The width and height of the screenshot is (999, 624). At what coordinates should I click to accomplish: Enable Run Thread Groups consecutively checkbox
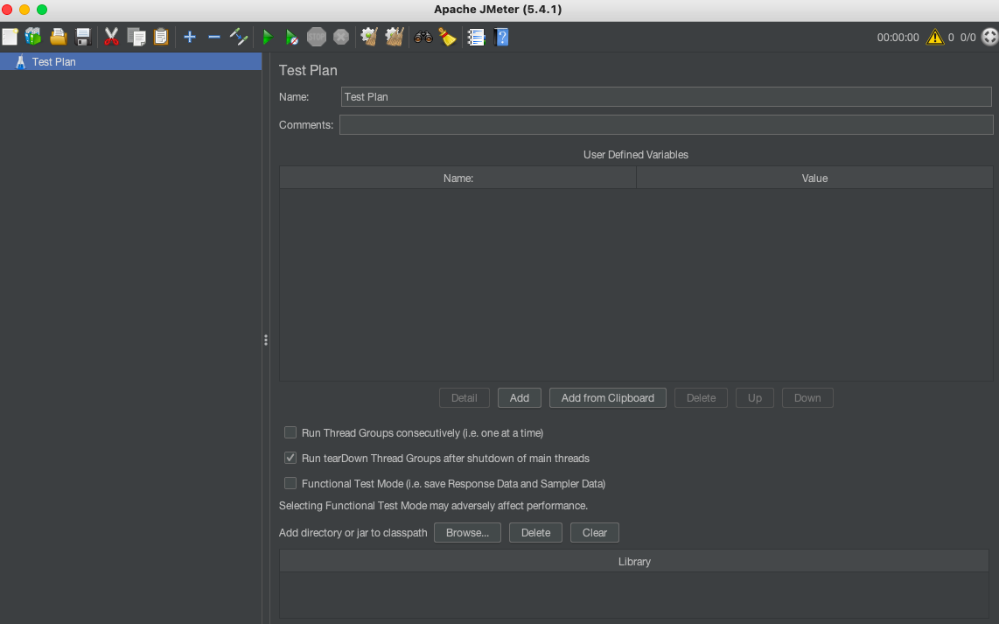coord(290,433)
